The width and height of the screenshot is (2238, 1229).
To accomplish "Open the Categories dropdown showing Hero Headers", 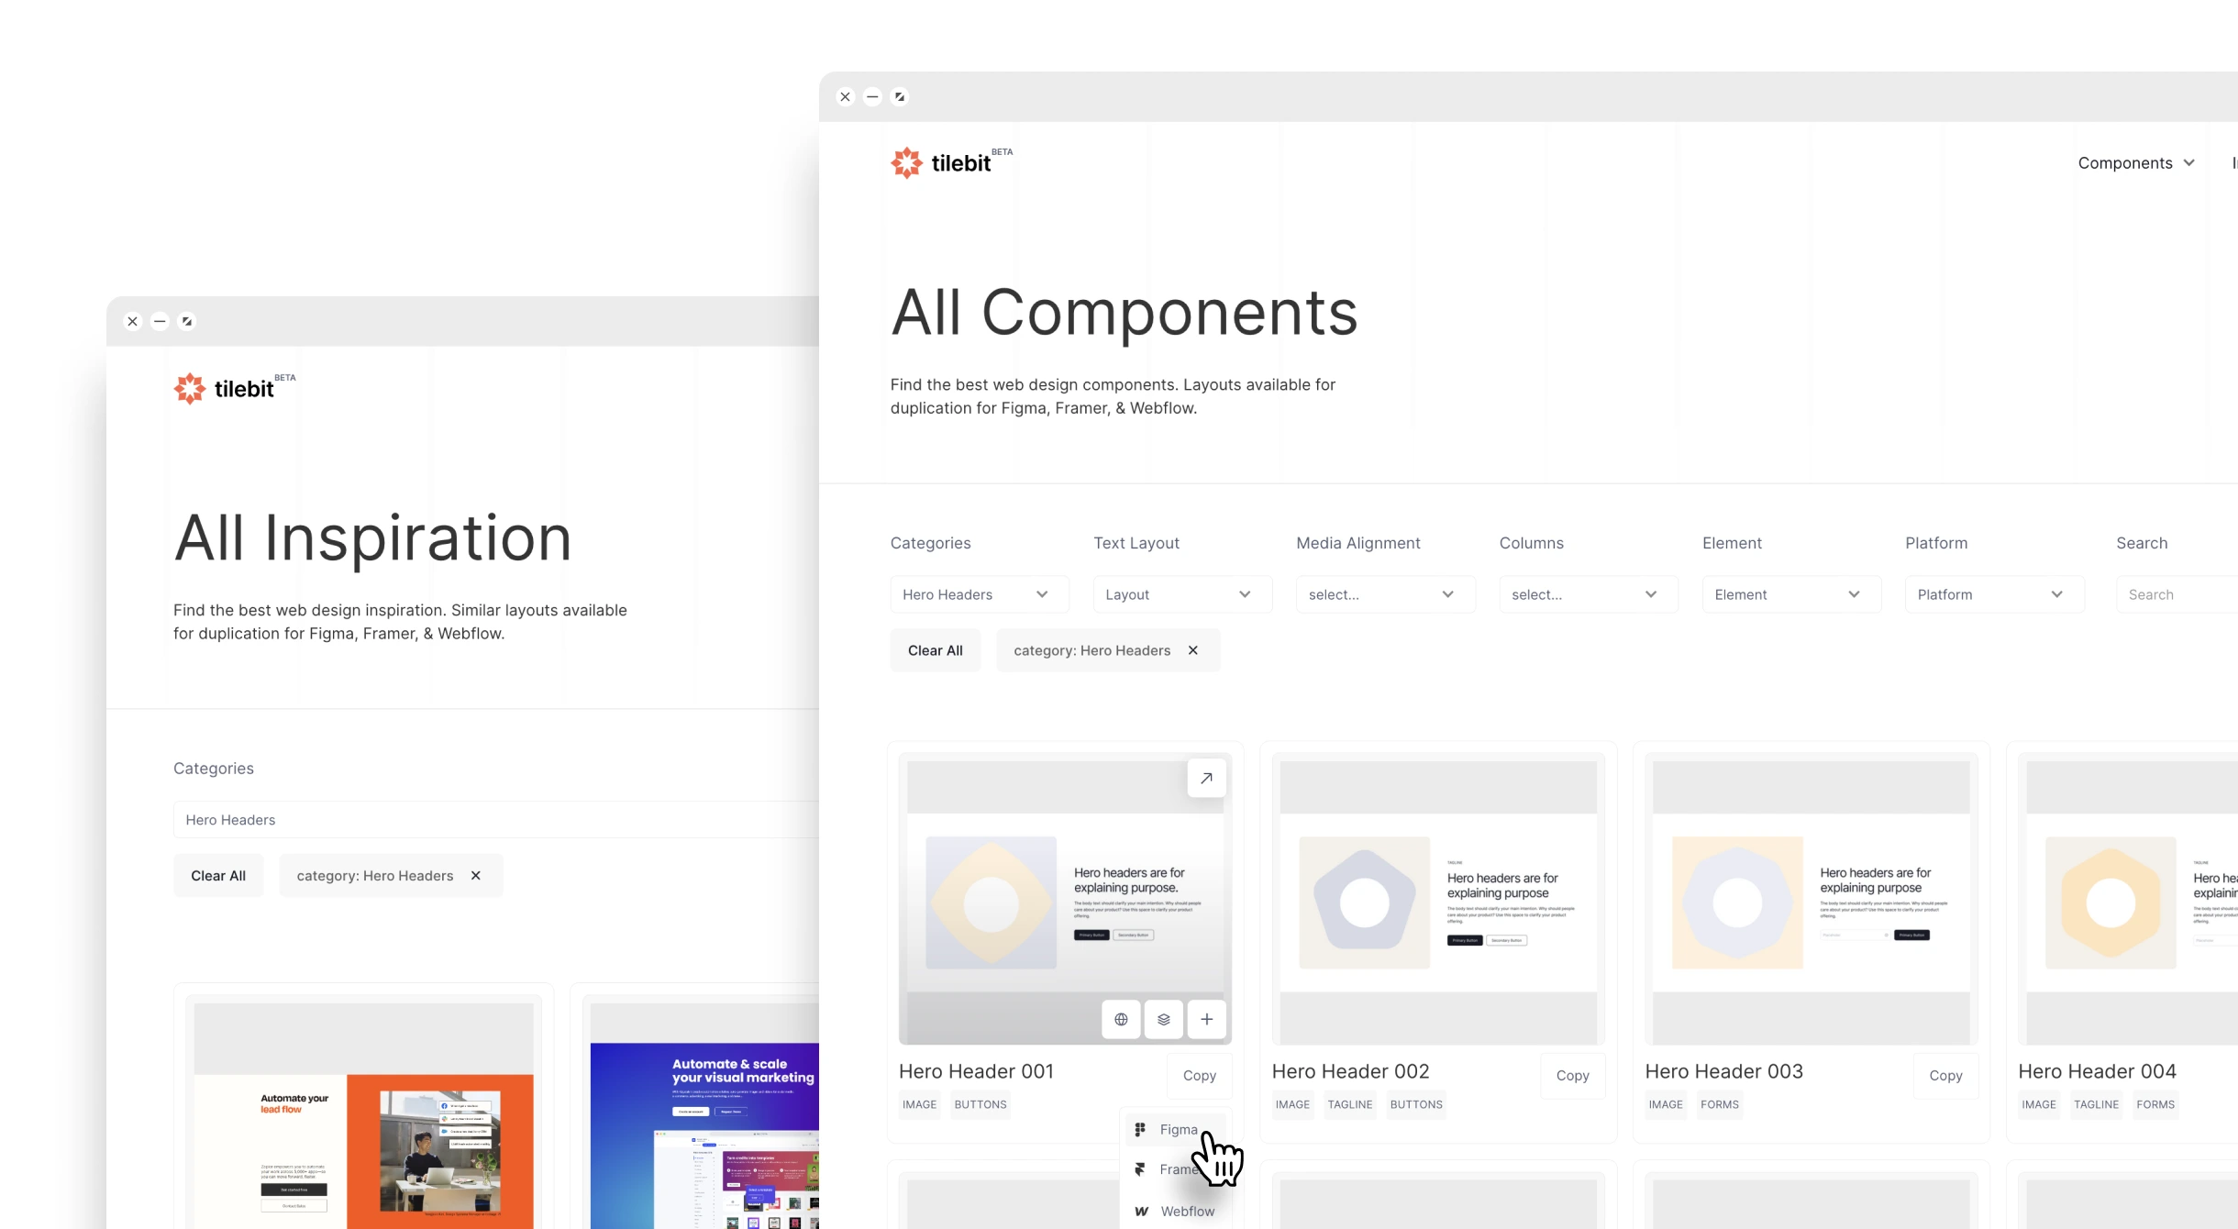I will tap(979, 593).
